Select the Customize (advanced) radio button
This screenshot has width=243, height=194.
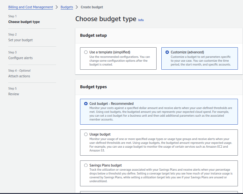click(167, 52)
